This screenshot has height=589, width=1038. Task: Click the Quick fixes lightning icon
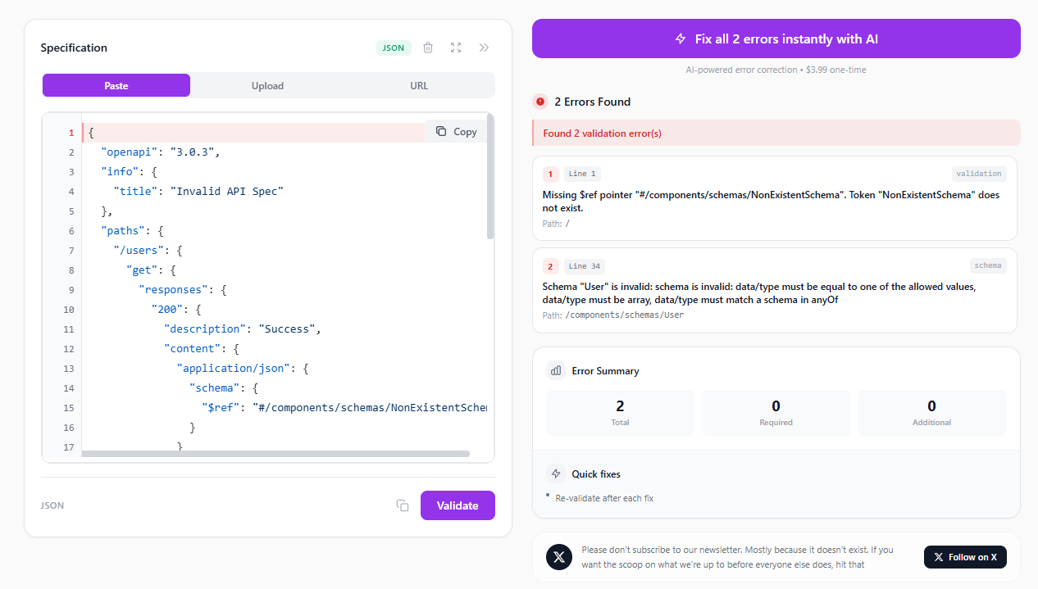point(556,473)
